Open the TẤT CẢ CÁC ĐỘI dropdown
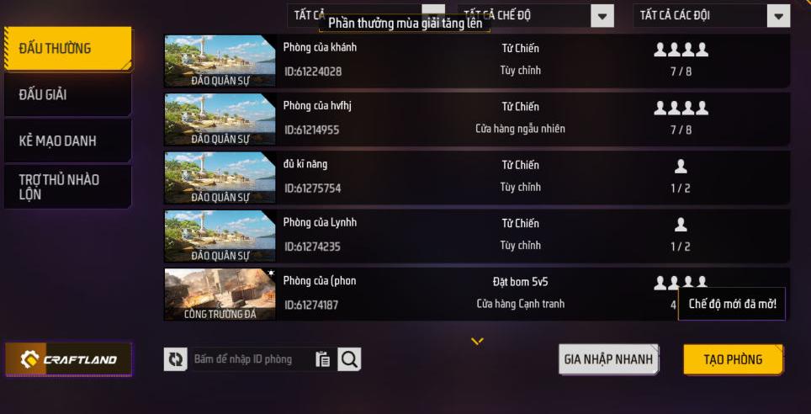 (712, 16)
